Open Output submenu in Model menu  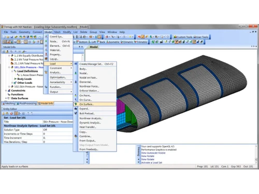point(58,92)
